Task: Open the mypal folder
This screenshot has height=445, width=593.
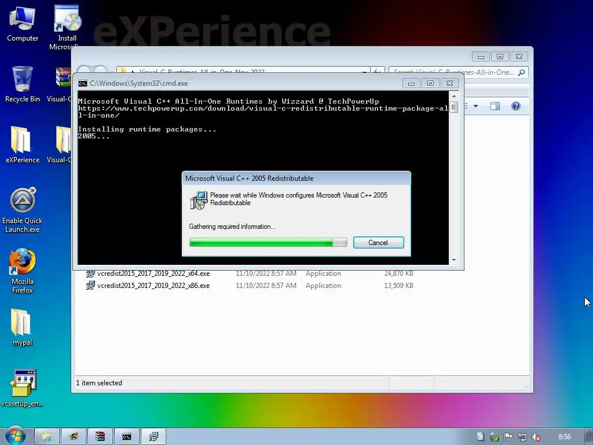Action: tap(23, 327)
